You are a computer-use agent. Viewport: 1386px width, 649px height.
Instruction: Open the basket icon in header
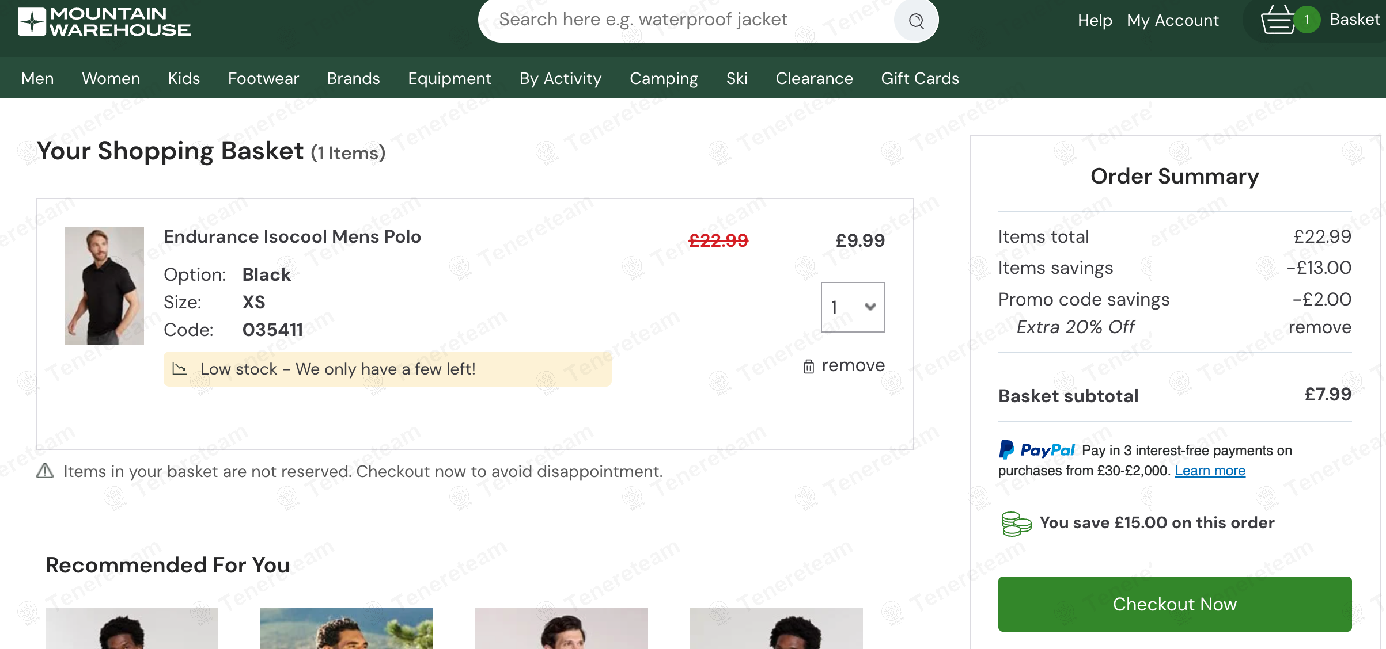[1278, 20]
